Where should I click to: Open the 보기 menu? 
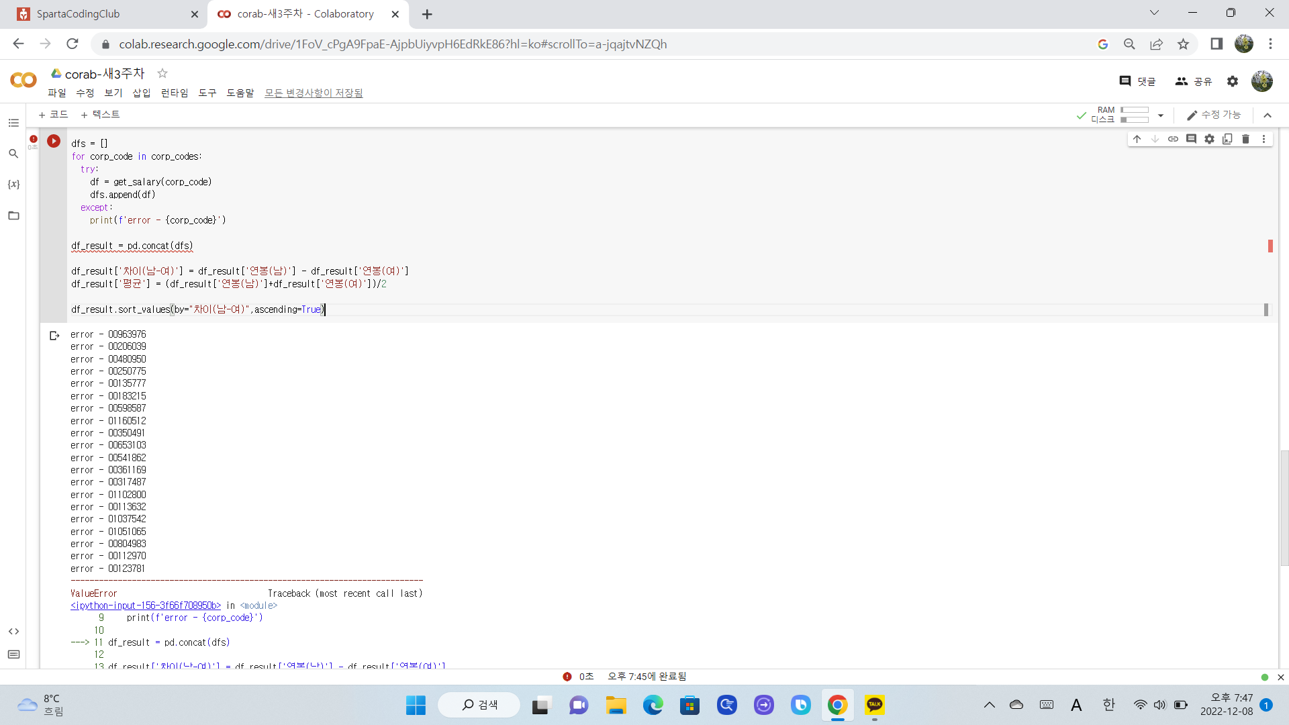pyautogui.click(x=113, y=93)
